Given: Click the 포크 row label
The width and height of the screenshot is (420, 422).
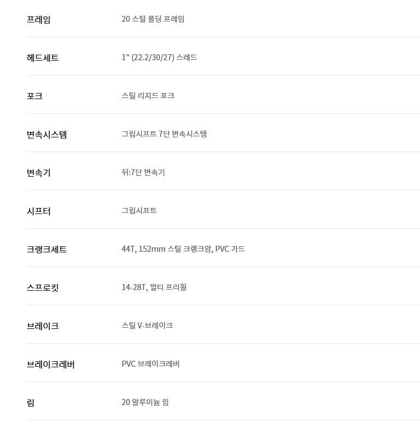Looking at the screenshot, I should point(34,96).
